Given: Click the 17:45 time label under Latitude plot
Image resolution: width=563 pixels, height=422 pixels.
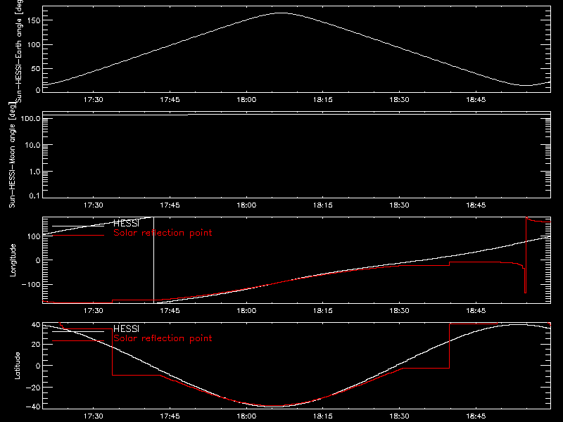Looking at the screenshot, I should click(170, 416).
